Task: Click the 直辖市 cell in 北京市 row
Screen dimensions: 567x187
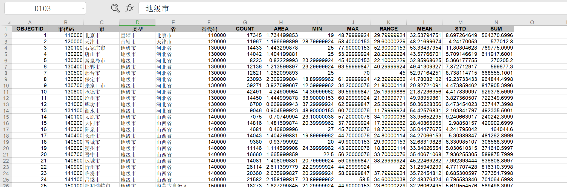Action: point(137,35)
